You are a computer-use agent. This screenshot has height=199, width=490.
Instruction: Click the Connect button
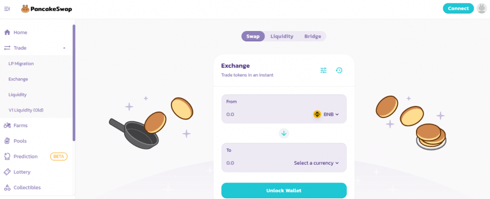click(458, 8)
